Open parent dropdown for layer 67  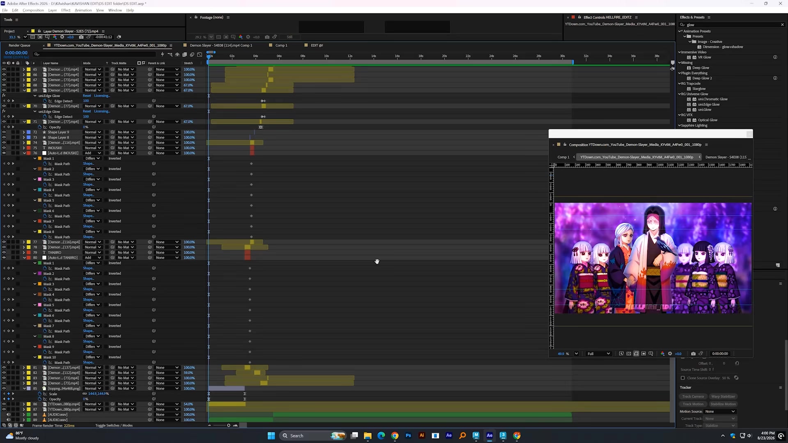click(x=167, y=80)
